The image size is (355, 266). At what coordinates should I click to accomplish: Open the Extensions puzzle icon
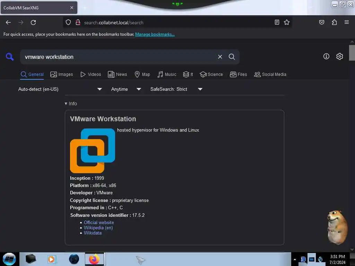tap(334, 22)
